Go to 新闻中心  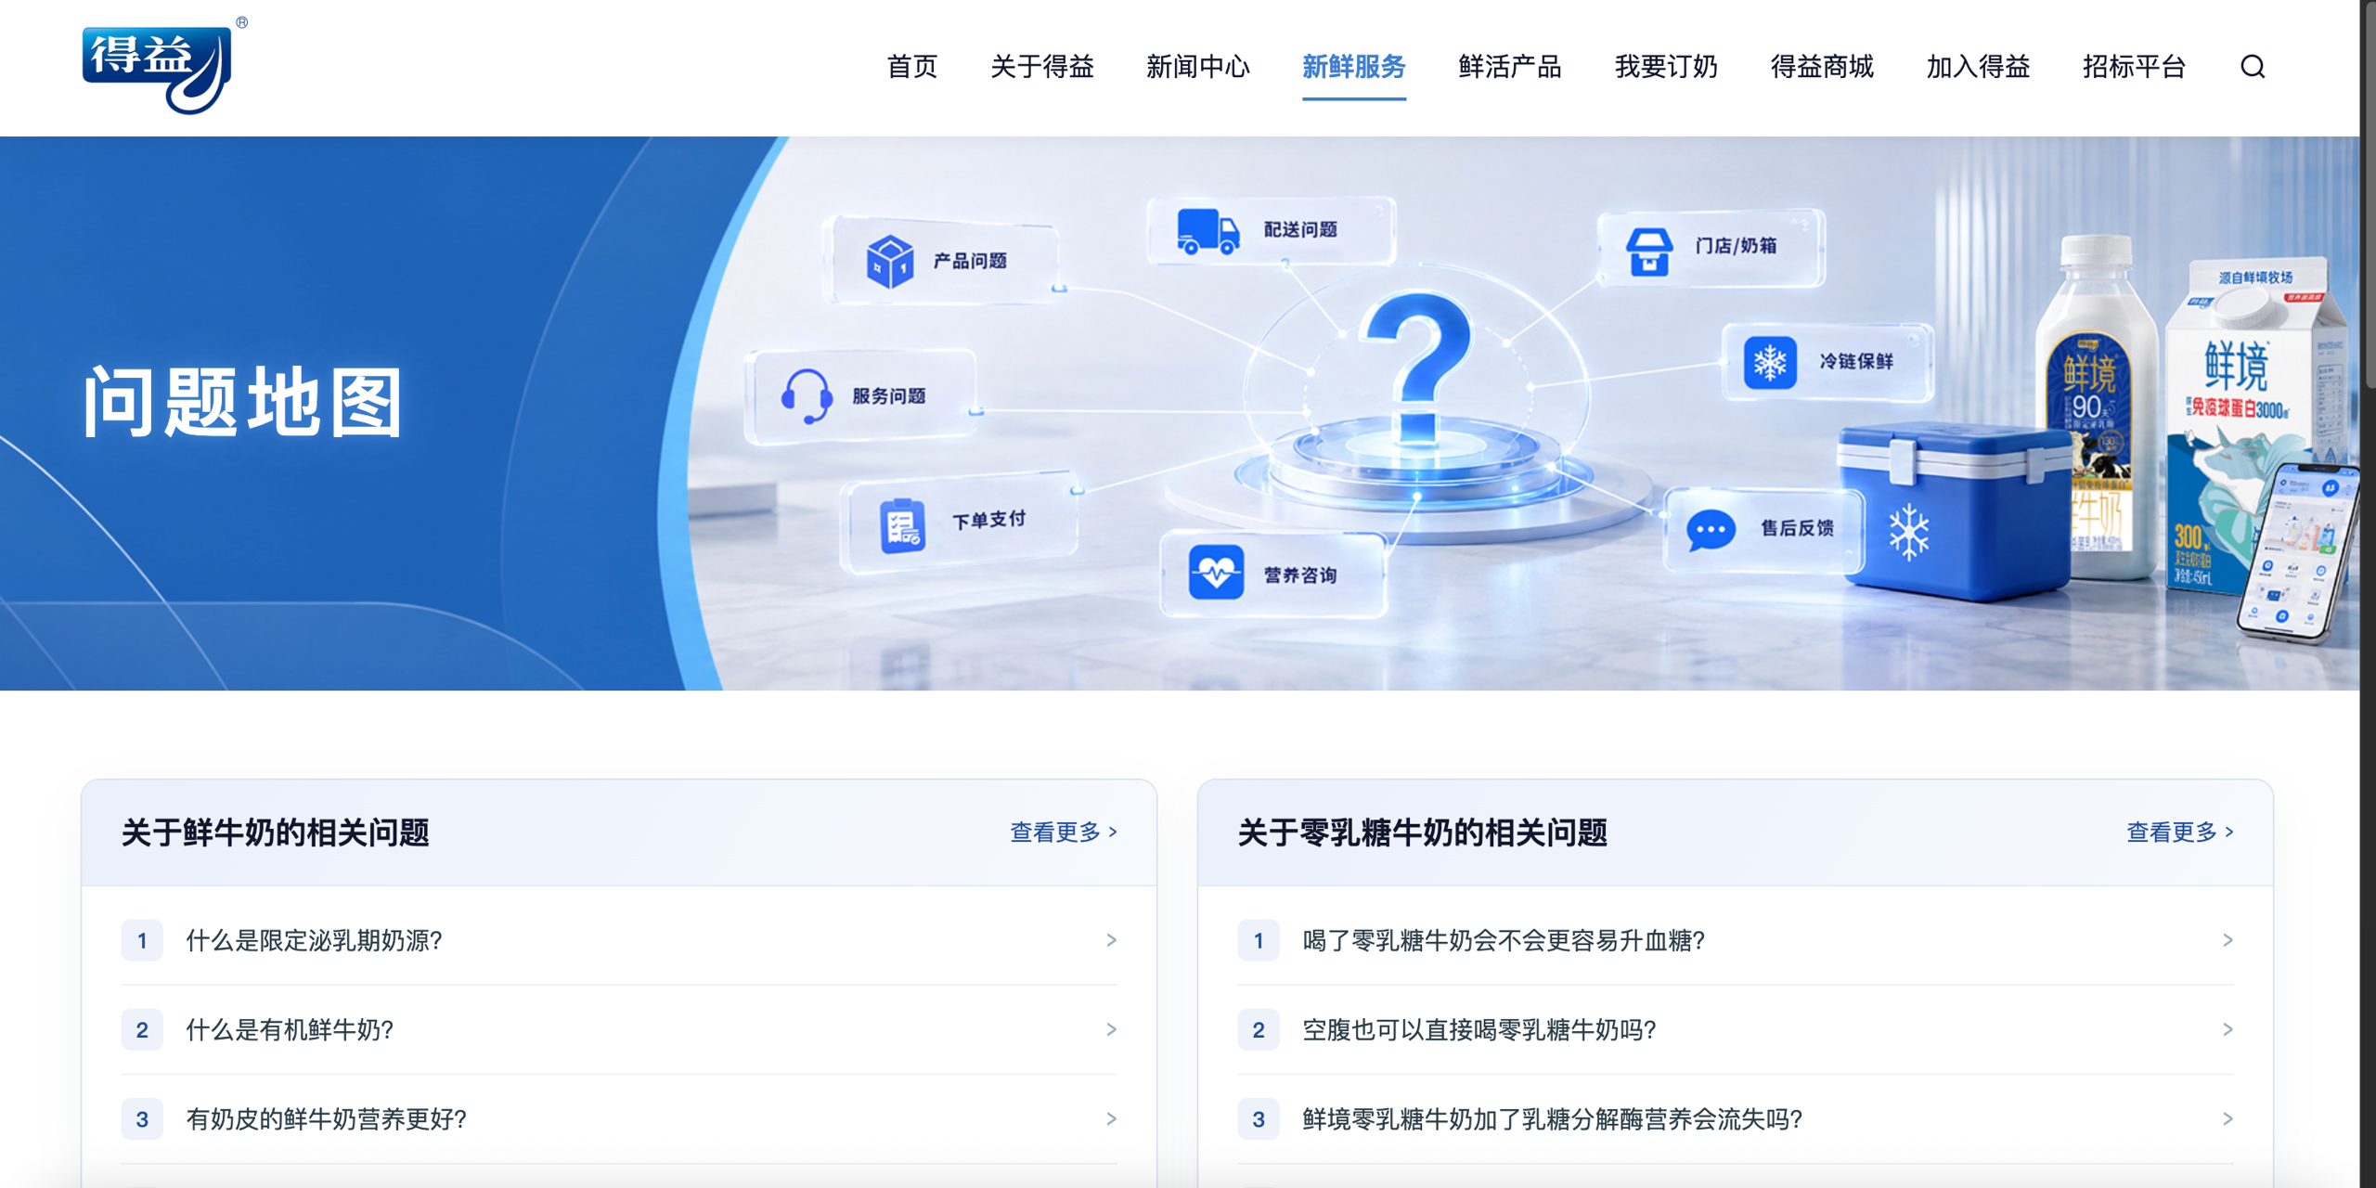point(1197,67)
